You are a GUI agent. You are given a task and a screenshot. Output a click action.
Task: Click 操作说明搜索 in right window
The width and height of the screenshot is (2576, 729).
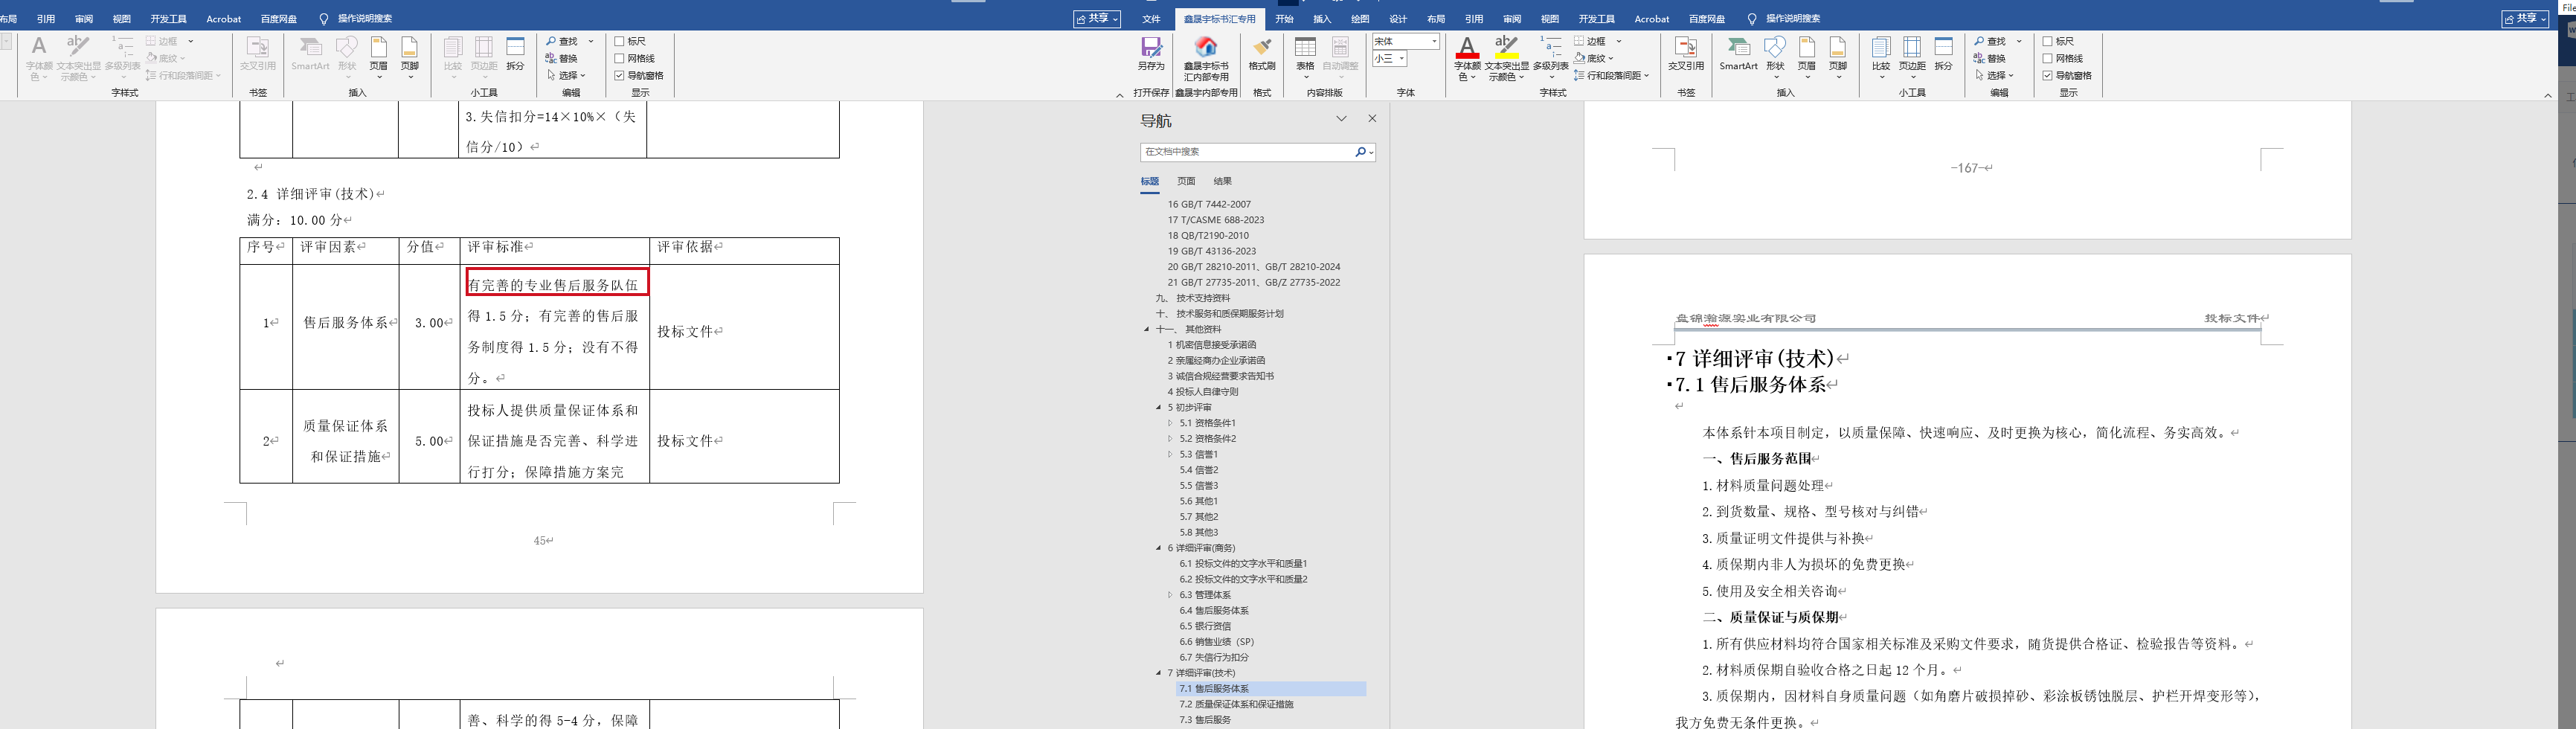click(x=1792, y=19)
